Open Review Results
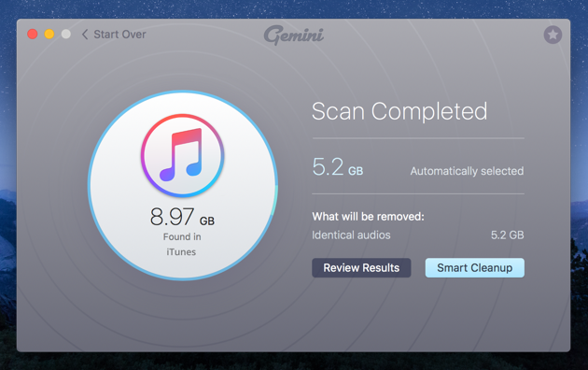The height and width of the screenshot is (370, 588). pos(361,267)
